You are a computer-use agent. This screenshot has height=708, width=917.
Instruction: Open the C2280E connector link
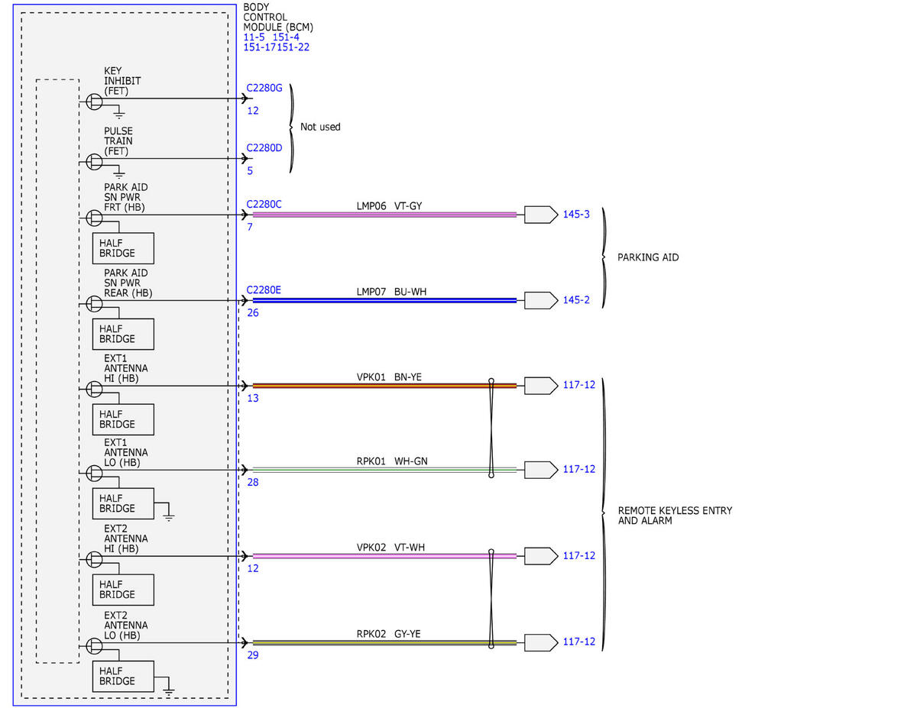pos(264,290)
